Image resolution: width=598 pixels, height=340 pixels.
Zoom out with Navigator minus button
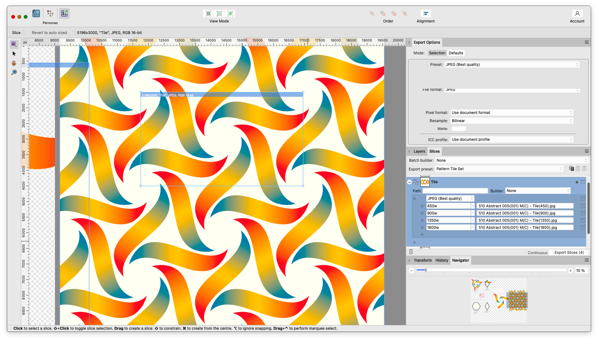[412, 271]
